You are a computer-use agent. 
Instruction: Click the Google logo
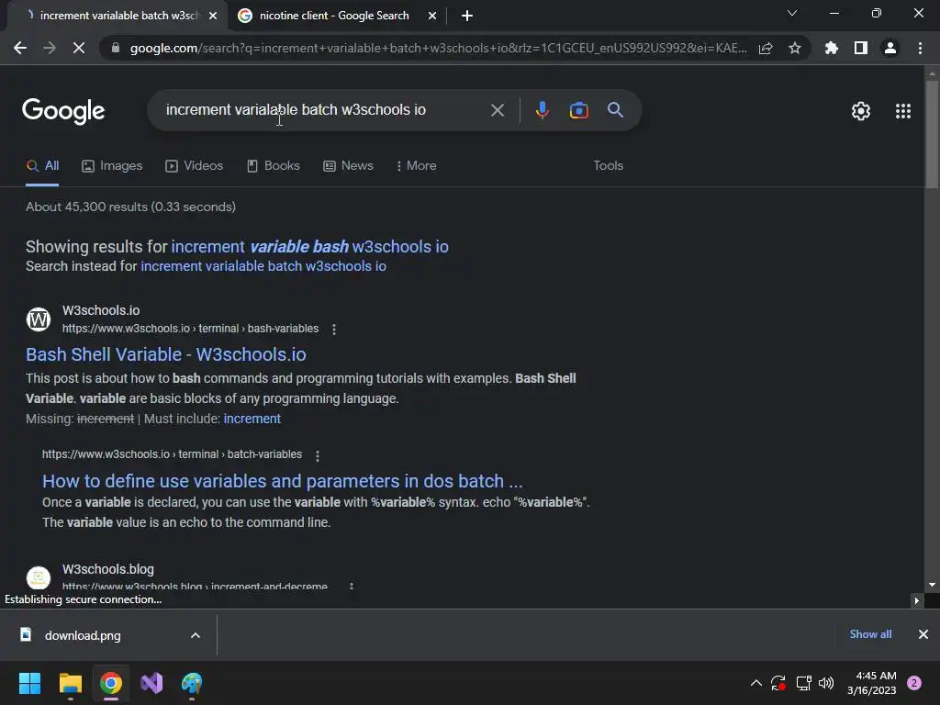[63, 111]
